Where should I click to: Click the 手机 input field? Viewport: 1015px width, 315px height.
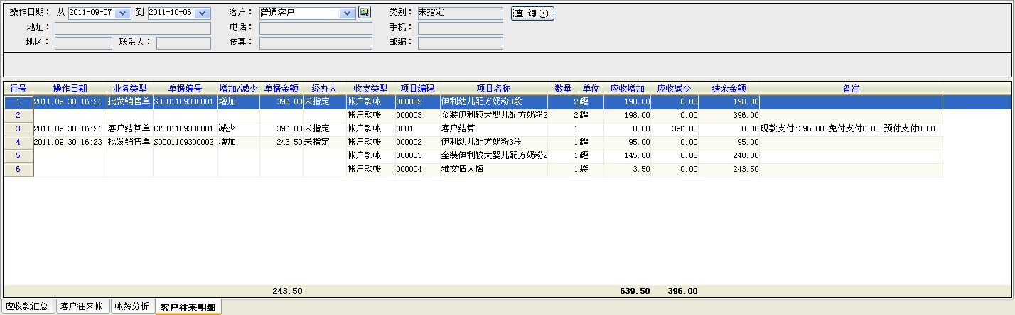point(460,28)
